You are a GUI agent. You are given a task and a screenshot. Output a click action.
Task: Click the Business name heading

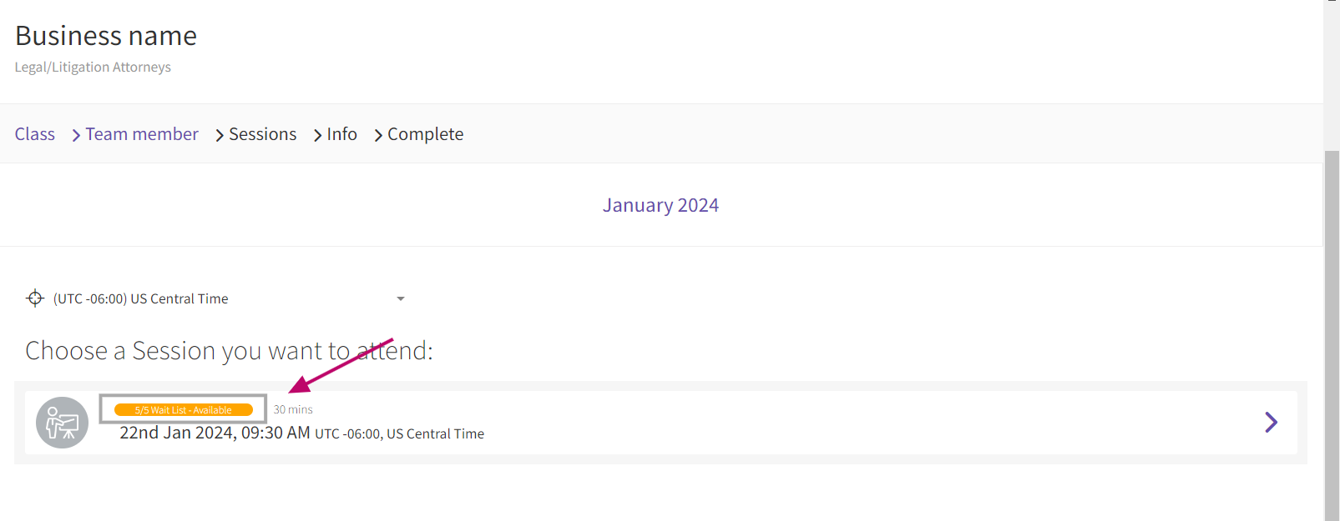[x=106, y=36]
